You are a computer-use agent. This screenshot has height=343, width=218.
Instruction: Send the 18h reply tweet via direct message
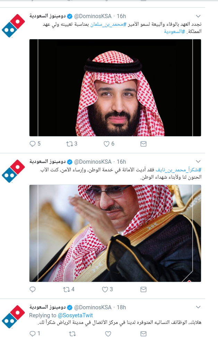point(143,334)
